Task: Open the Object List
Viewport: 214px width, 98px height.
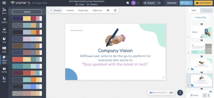Action: (x=97, y=10)
